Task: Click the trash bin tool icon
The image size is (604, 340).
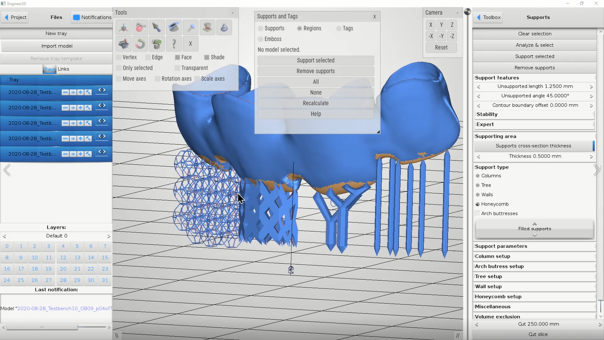Action: [x=157, y=44]
